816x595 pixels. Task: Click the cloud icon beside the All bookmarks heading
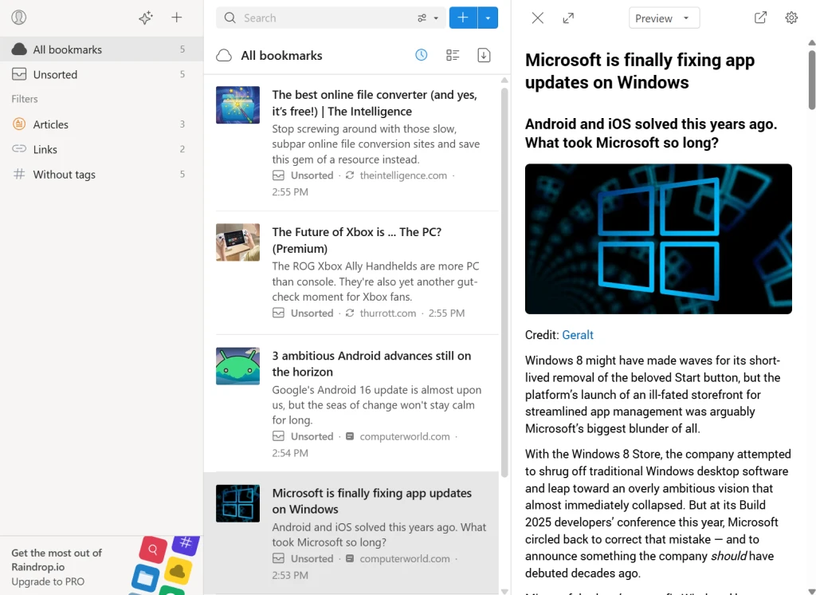coord(224,55)
